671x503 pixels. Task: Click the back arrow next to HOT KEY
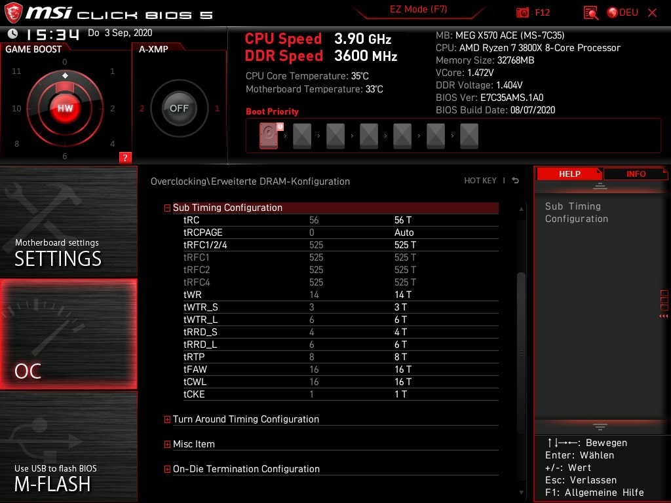(x=516, y=181)
